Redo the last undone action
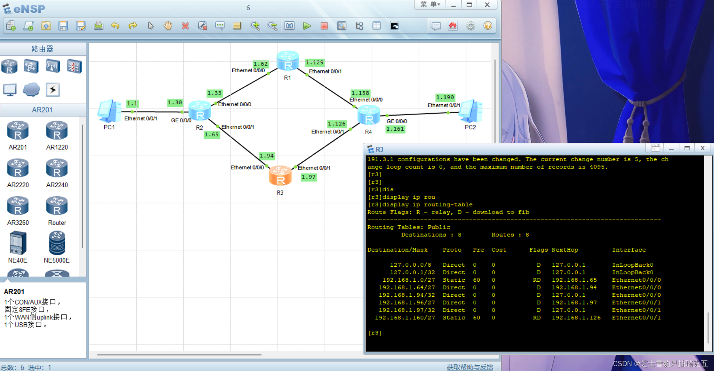 tap(133, 26)
